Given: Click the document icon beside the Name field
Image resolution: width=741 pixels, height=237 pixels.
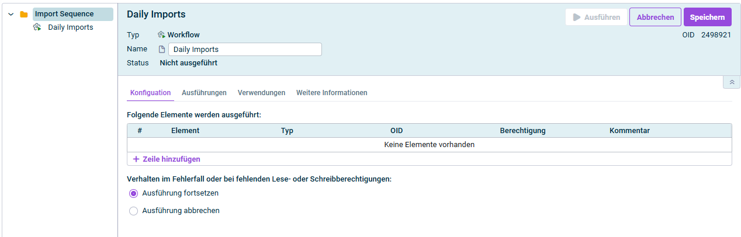Looking at the screenshot, I should (162, 50).
